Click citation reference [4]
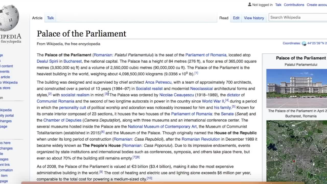The image size is (327, 184). point(227,100)
